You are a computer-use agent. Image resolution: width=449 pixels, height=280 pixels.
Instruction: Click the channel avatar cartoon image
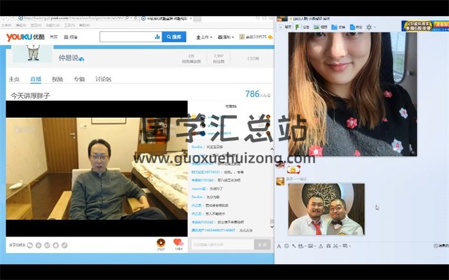[x=33, y=53]
